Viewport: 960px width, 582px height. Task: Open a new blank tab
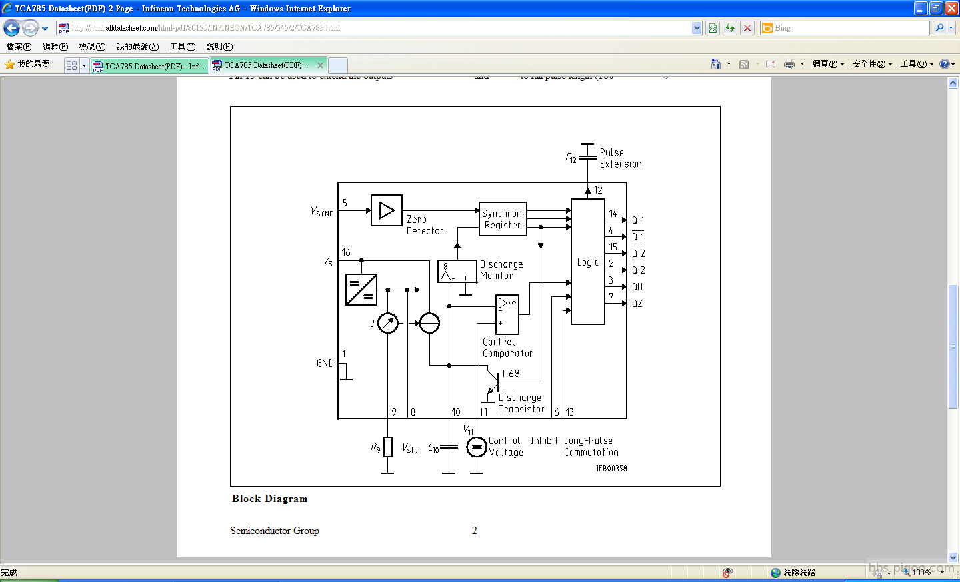point(338,65)
